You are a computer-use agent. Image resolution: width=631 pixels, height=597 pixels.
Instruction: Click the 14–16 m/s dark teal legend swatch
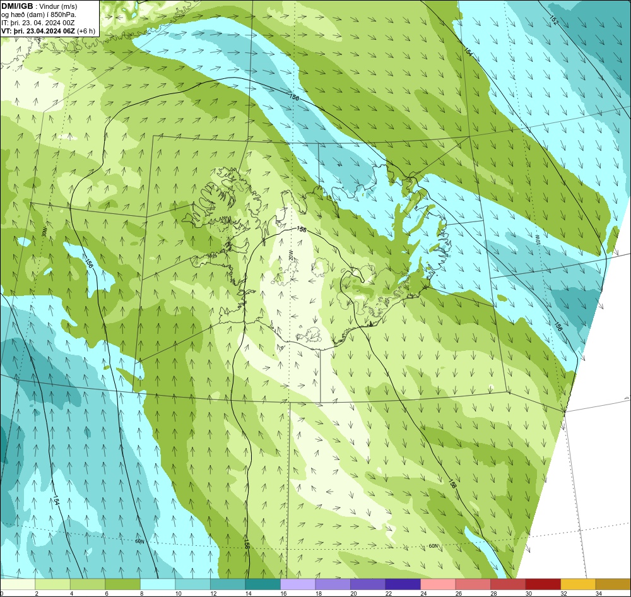tap(262, 584)
